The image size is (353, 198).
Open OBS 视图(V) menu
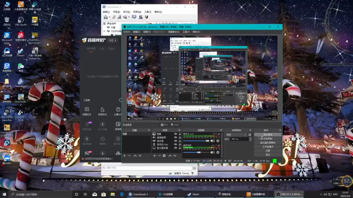(147, 32)
